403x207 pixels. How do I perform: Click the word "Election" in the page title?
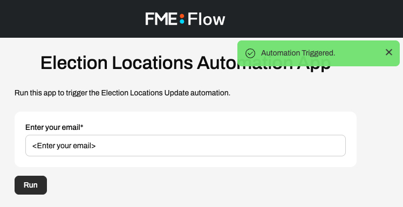click(74, 63)
